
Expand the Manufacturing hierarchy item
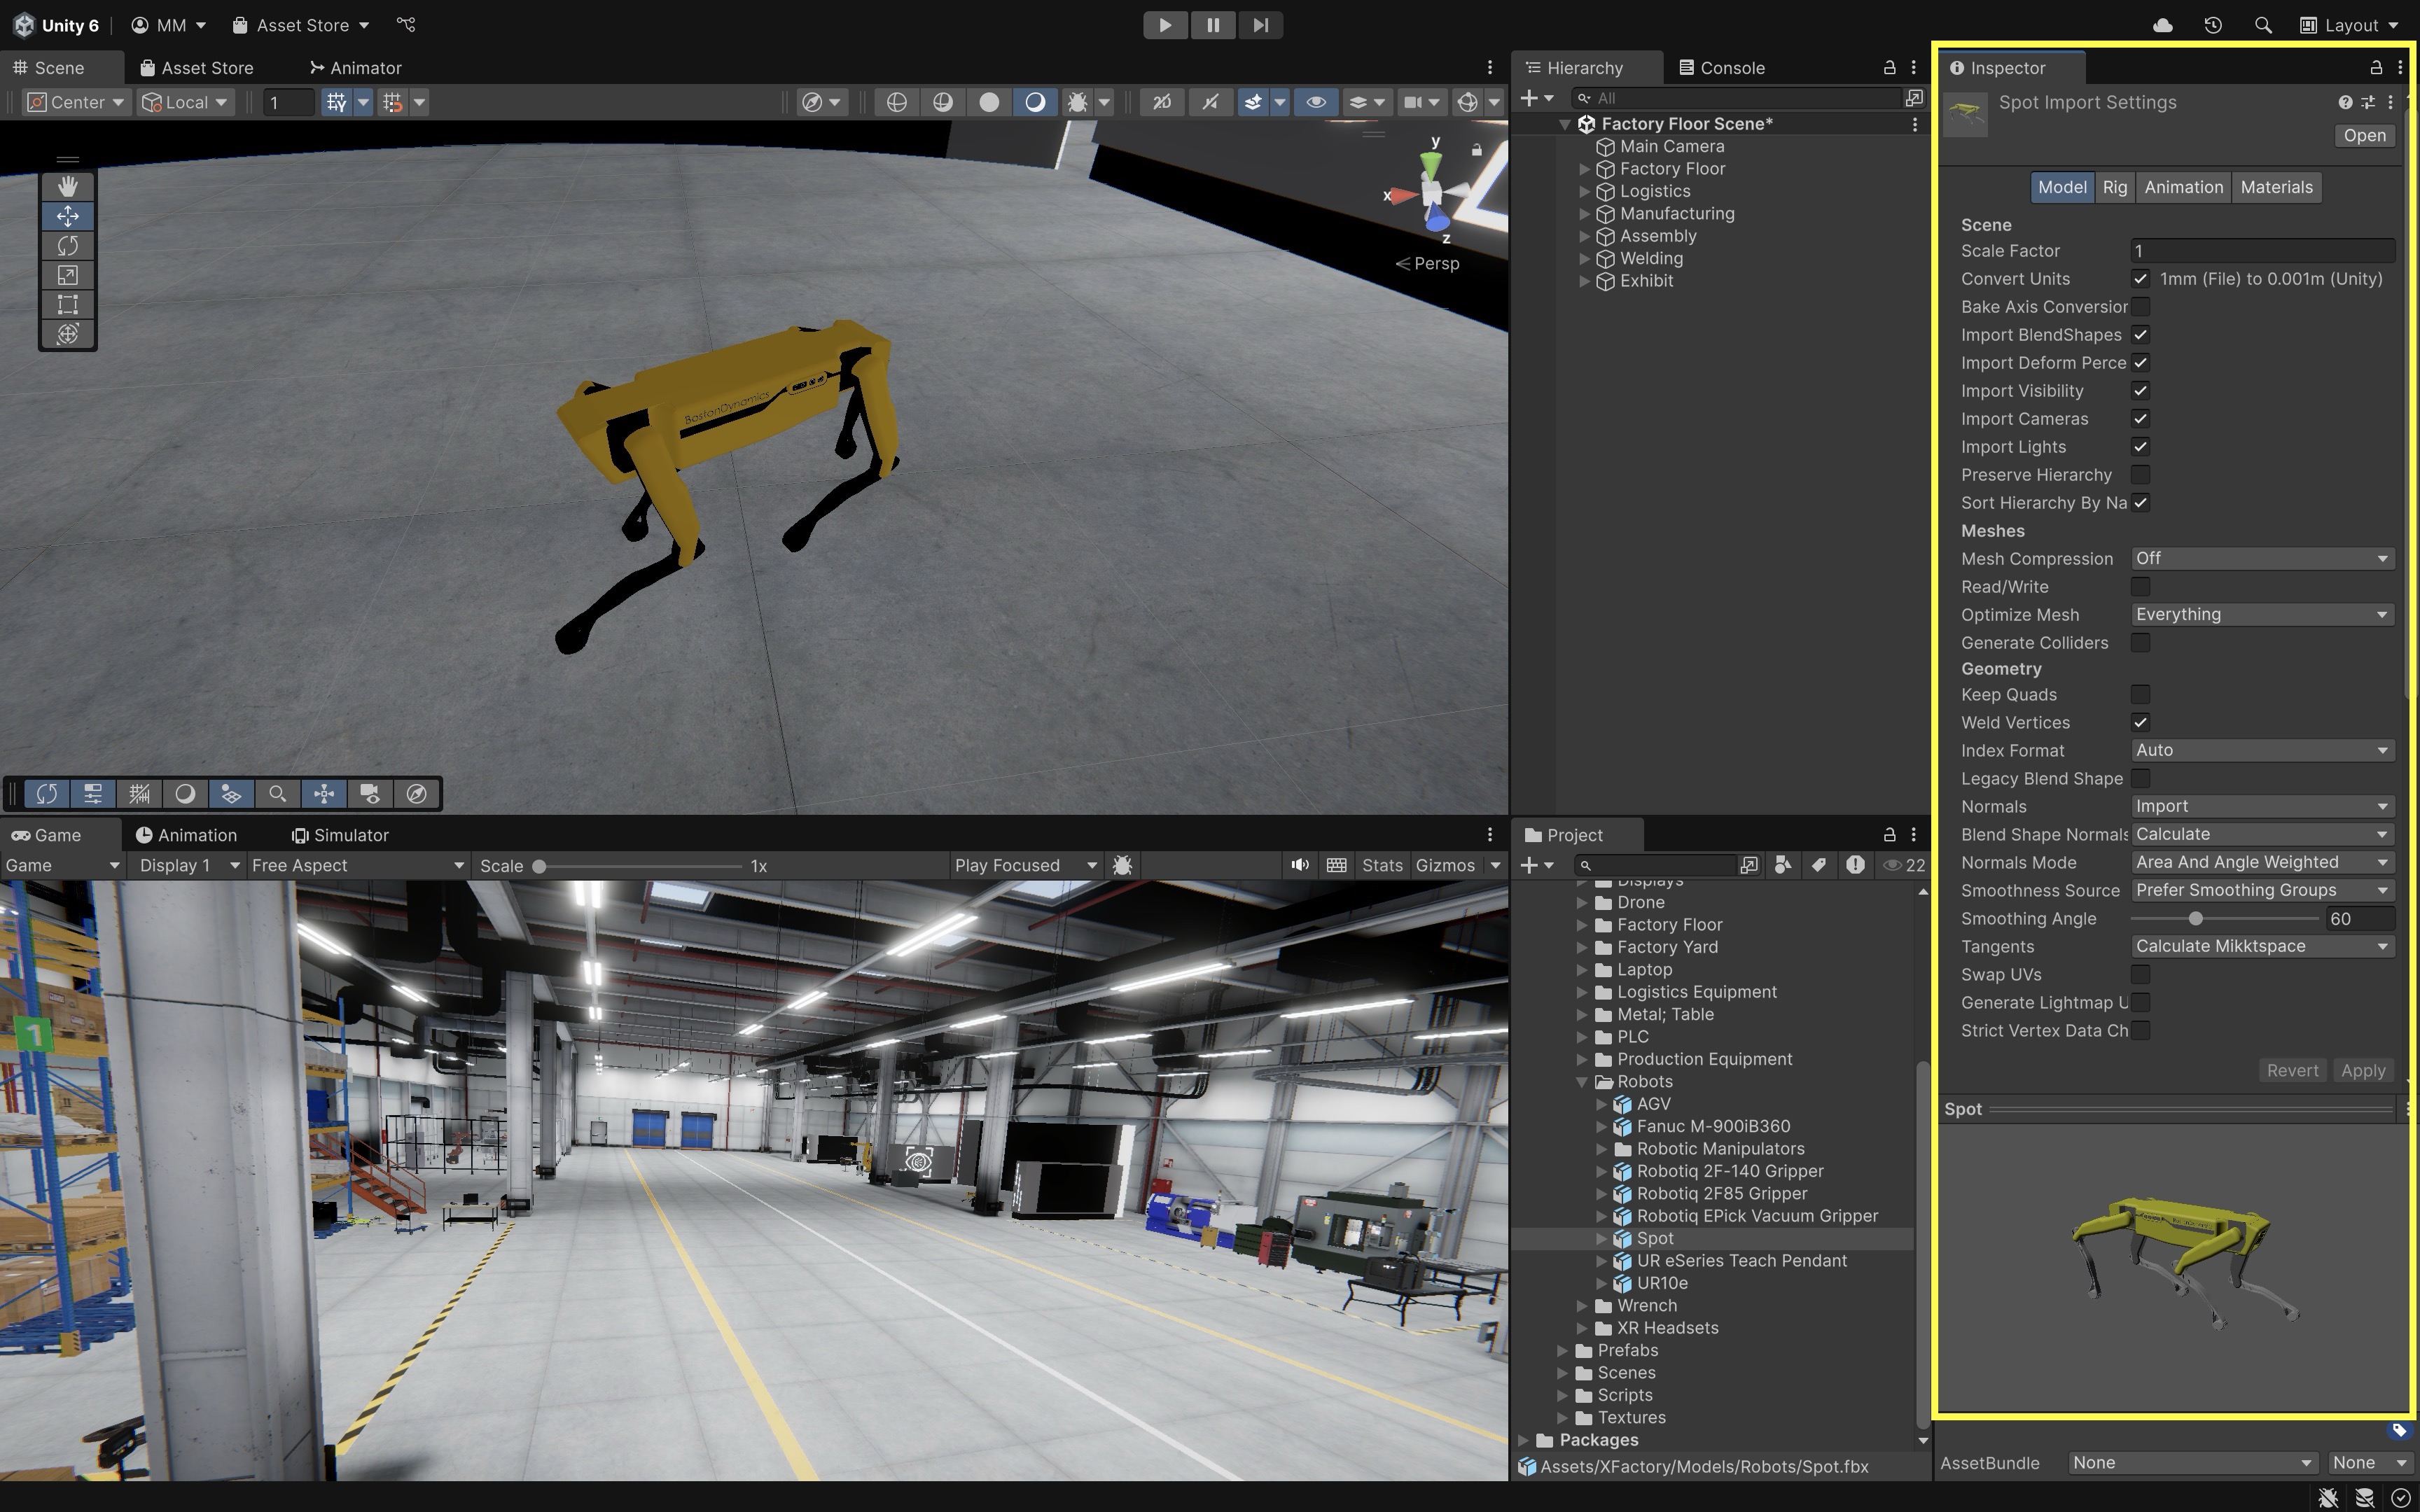(x=1584, y=214)
